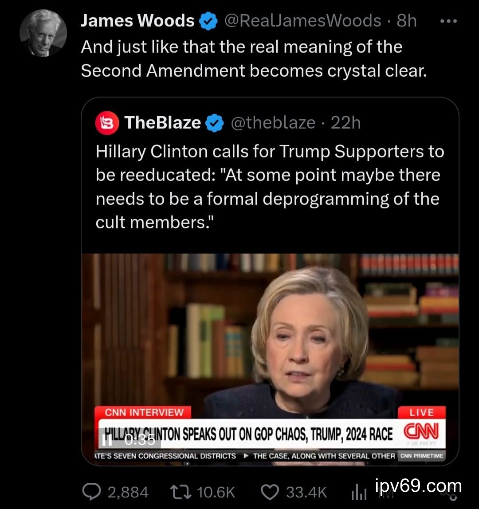The height and width of the screenshot is (509, 479).
Task: Click the reply speech bubble icon
Action: 92,492
